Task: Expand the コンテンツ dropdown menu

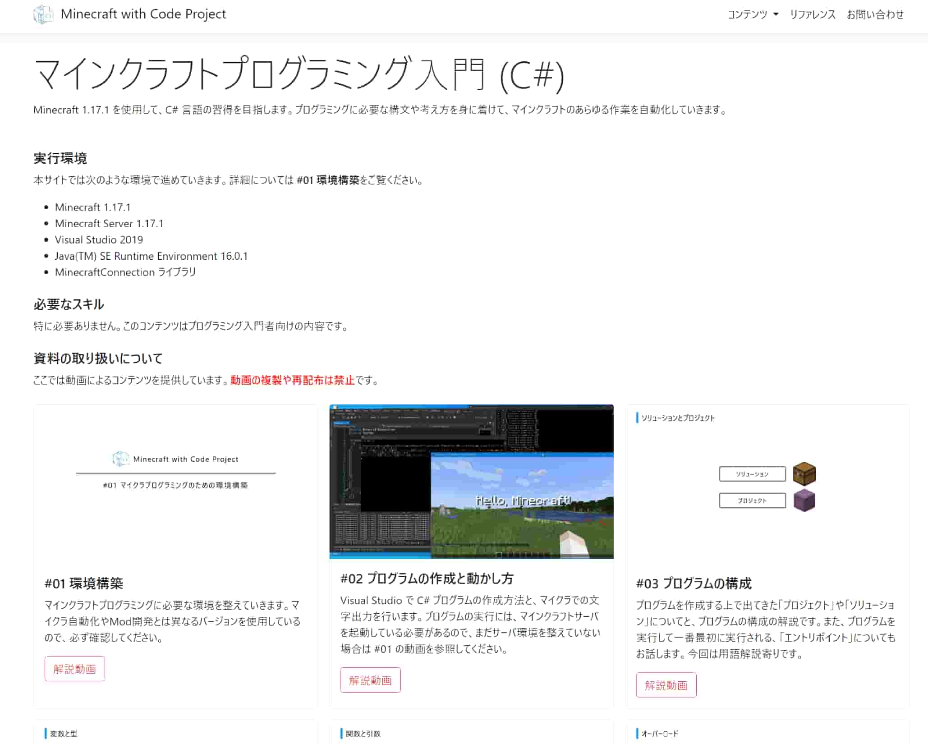Action: click(x=747, y=14)
